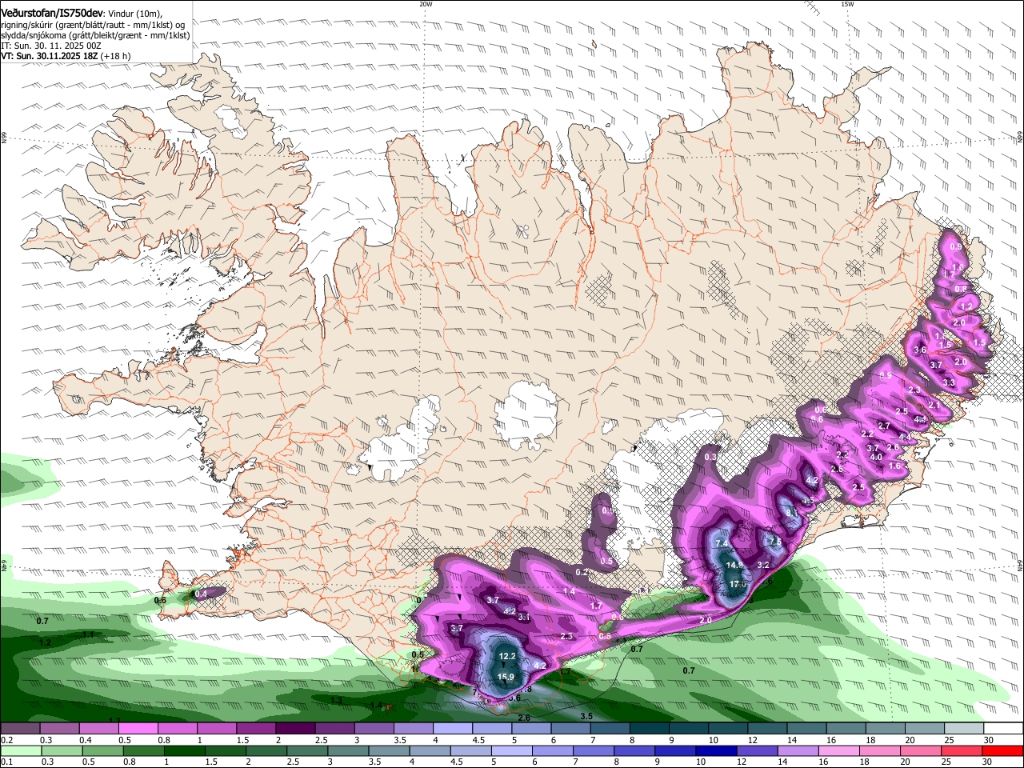Pick the deep blue 10 lower-scale swatch
This screenshot has width=1024, height=768.
pyautogui.click(x=716, y=751)
